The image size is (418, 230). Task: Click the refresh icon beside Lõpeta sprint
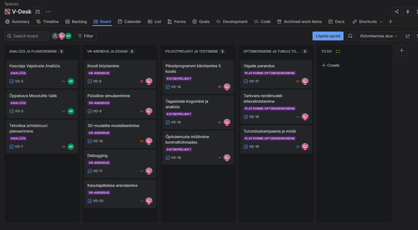(350, 36)
